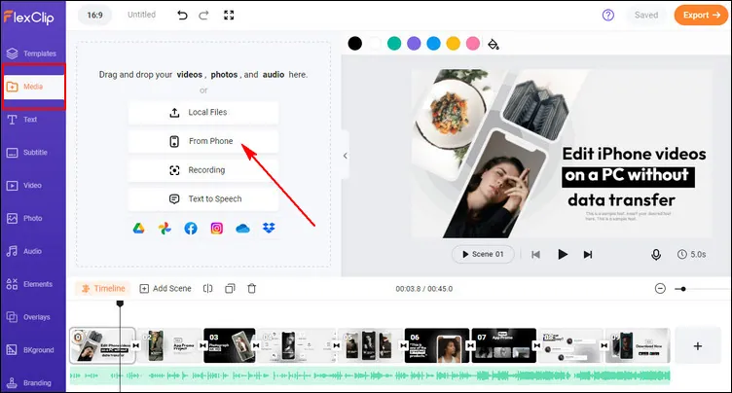Add a new scene with plus button

click(x=698, y=346)
